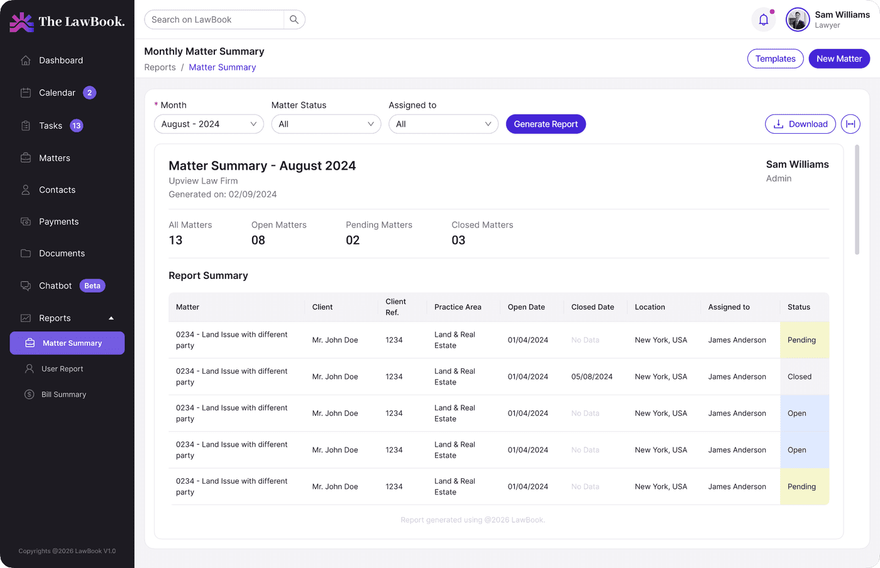Click the Templates button

point(775,58)
